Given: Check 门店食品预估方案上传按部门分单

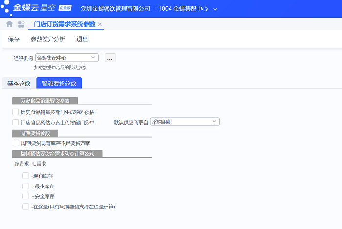Looking at the screenshot, I should [x=16, y=123].
